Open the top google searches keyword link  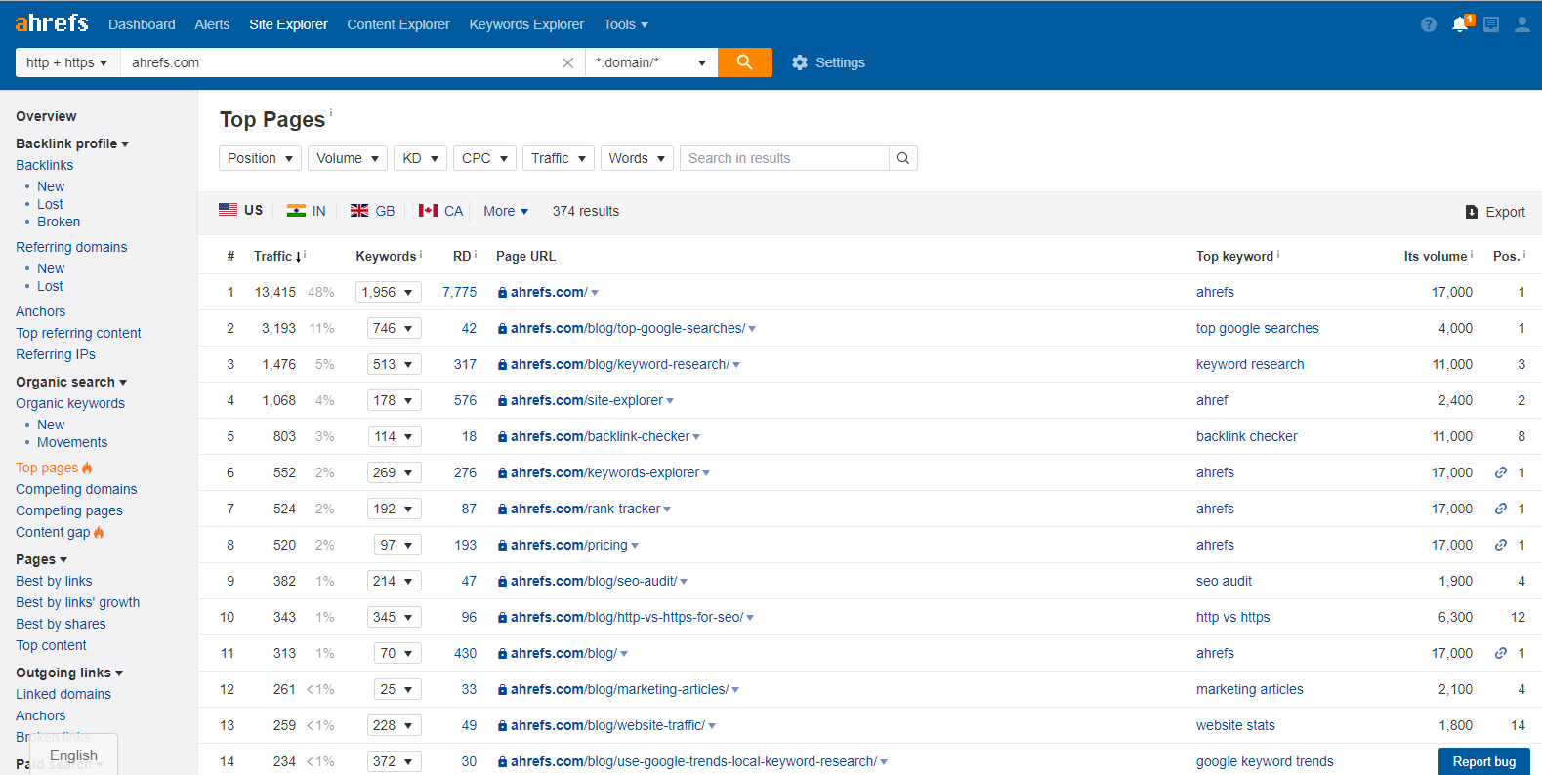click(1258, 328)
